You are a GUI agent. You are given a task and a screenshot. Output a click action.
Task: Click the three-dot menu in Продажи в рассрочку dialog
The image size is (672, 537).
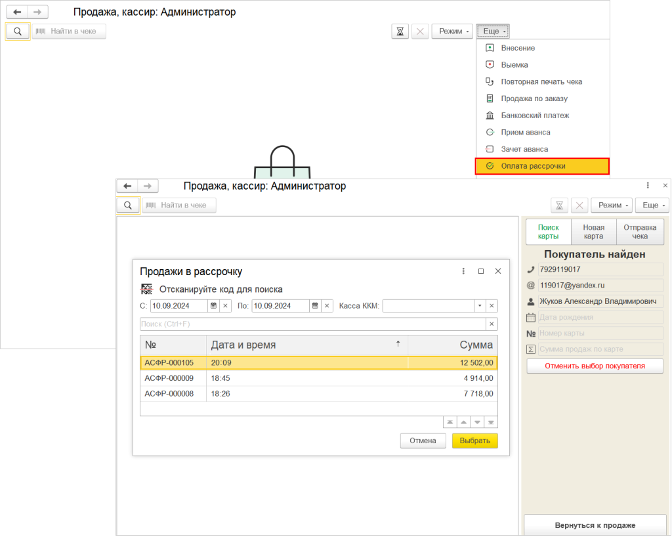tap(463, 271)
